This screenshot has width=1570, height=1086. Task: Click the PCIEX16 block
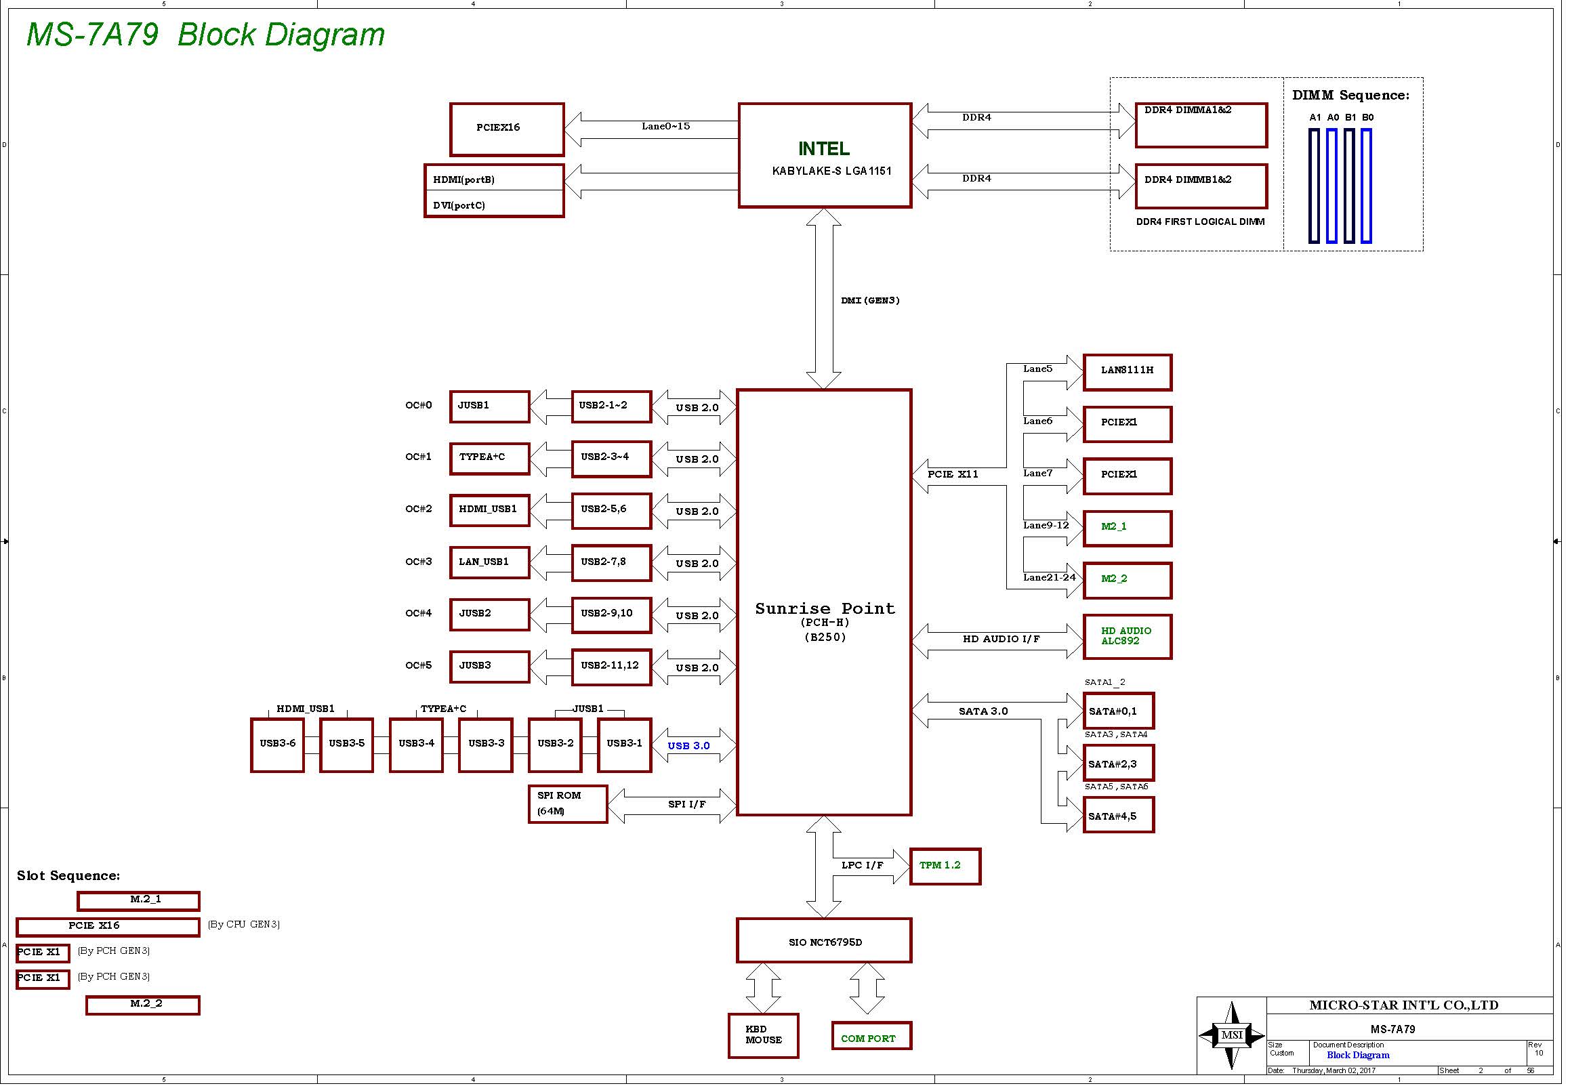pyautogui.click(x=506, y=129)
